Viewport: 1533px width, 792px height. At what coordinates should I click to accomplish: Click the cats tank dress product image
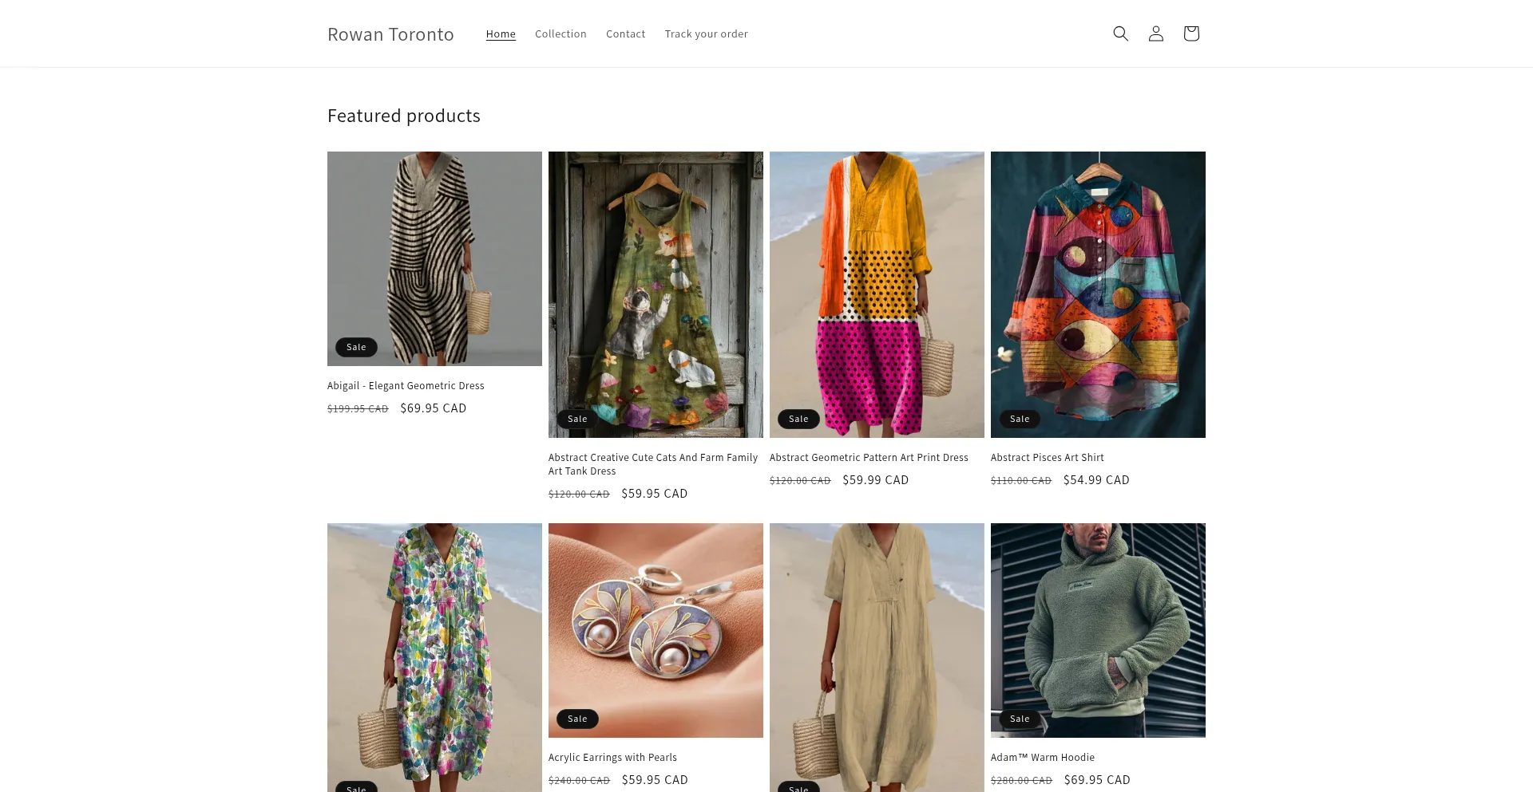coord(656,294)
